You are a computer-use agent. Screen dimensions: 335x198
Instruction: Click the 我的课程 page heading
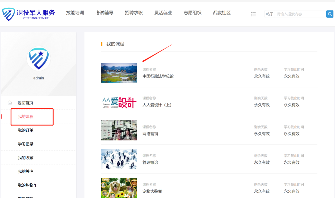tap(115, 44)
